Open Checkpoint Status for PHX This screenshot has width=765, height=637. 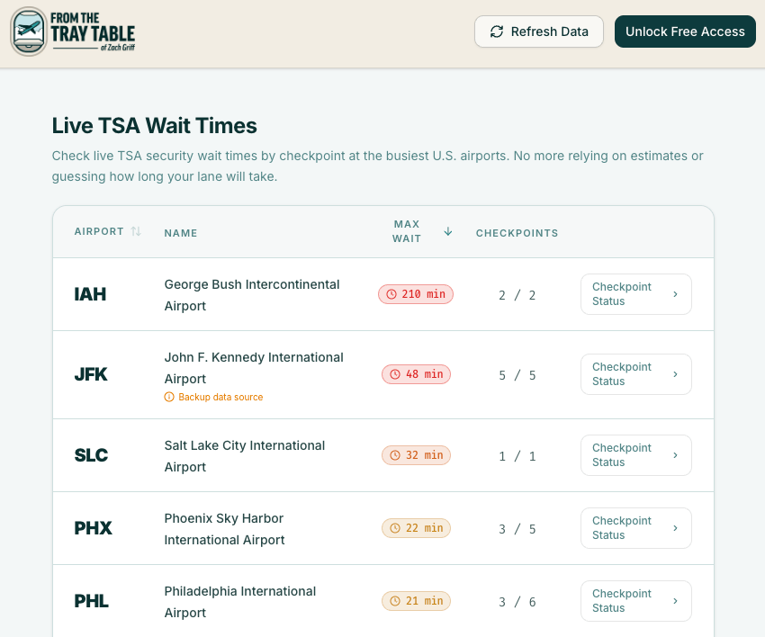point(635,528)
